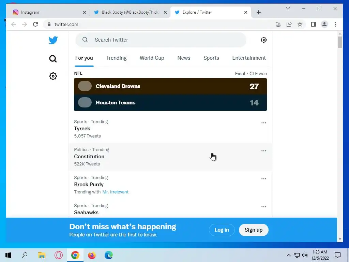Select the Entertainment tab
The width and height of the screenshot is (349, 262).
click(x=249, y=58)
